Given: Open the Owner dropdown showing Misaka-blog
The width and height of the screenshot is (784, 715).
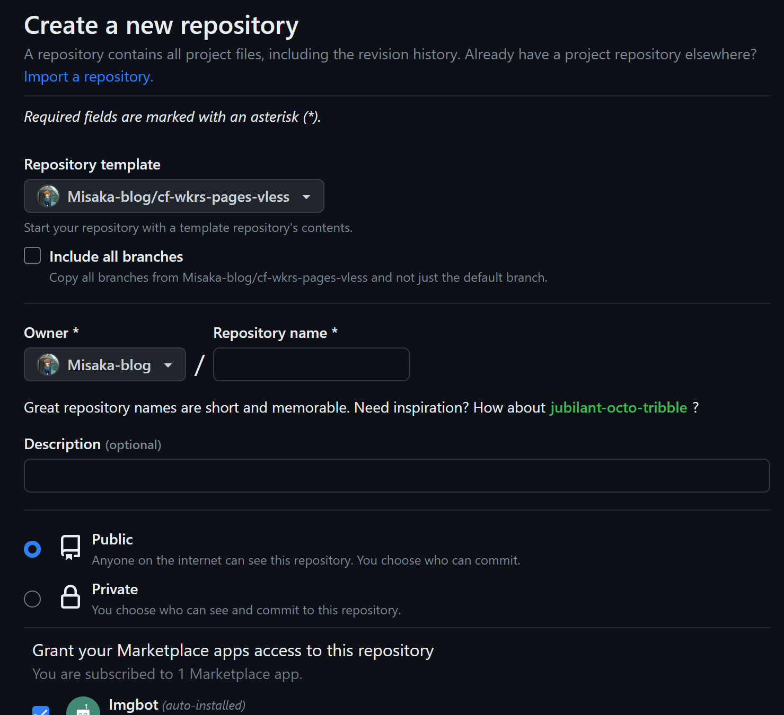Looking at the screenshot, I should point(105,365).
